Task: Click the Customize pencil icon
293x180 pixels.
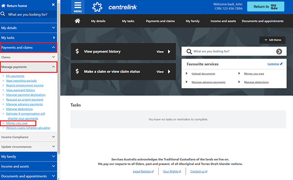Action: (x=281, y=64)
